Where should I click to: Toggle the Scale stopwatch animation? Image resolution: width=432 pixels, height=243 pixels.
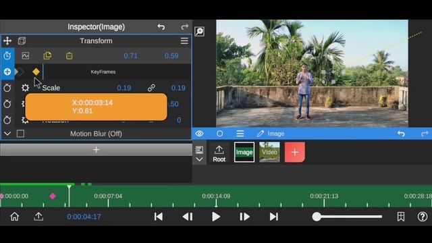(7, 88)
